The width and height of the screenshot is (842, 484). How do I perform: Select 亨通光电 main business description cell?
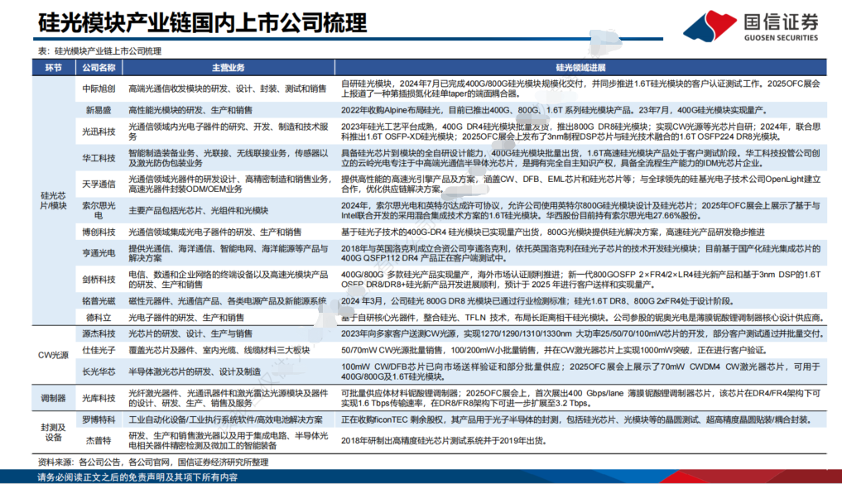point(229,252)
